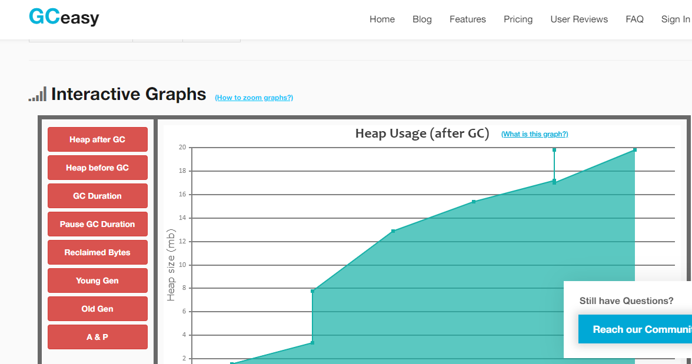Open the 'How to zoom graphs?' link
This screenshot has width=692, height=364.
(x=254, y=98)
